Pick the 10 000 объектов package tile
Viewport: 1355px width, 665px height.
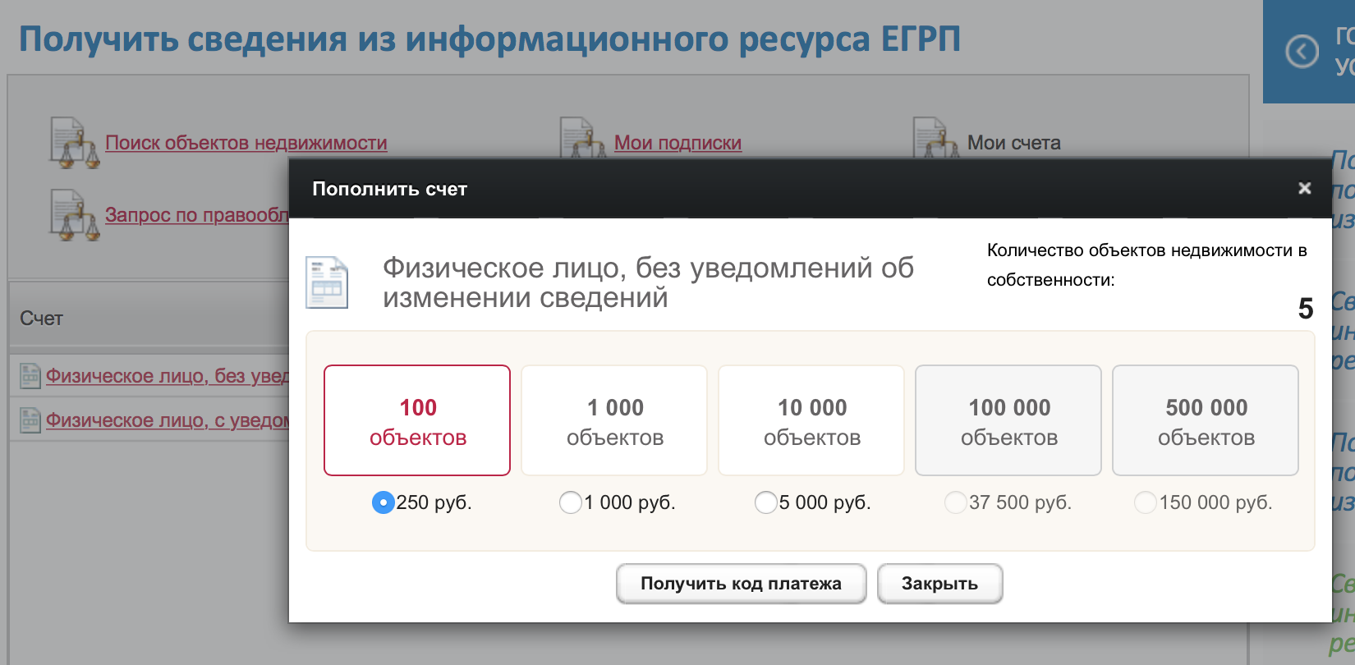point(811,420)
